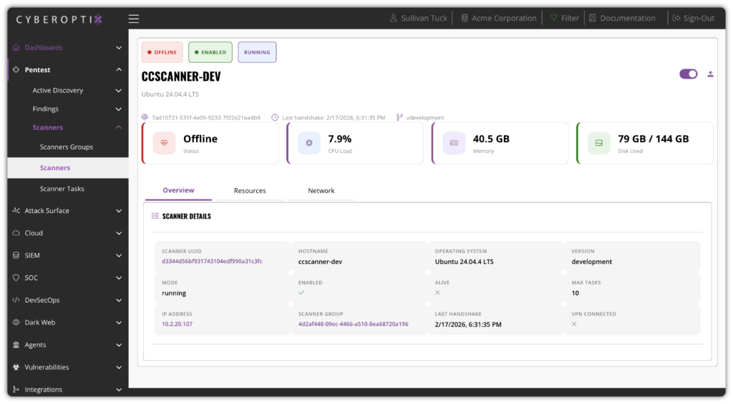Image resolution: width=733 pixels, height=404 pixels.
Task: Switch to the Resources tab
Action: [250, 191]
